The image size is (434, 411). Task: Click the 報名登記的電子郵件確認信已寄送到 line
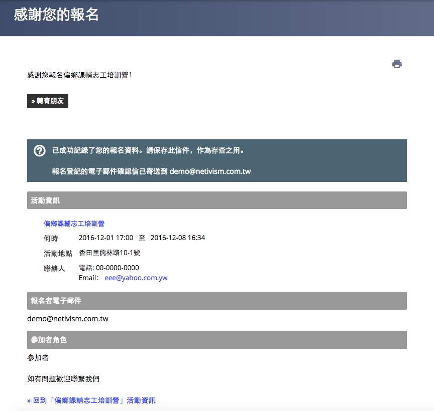pos(151,171)
